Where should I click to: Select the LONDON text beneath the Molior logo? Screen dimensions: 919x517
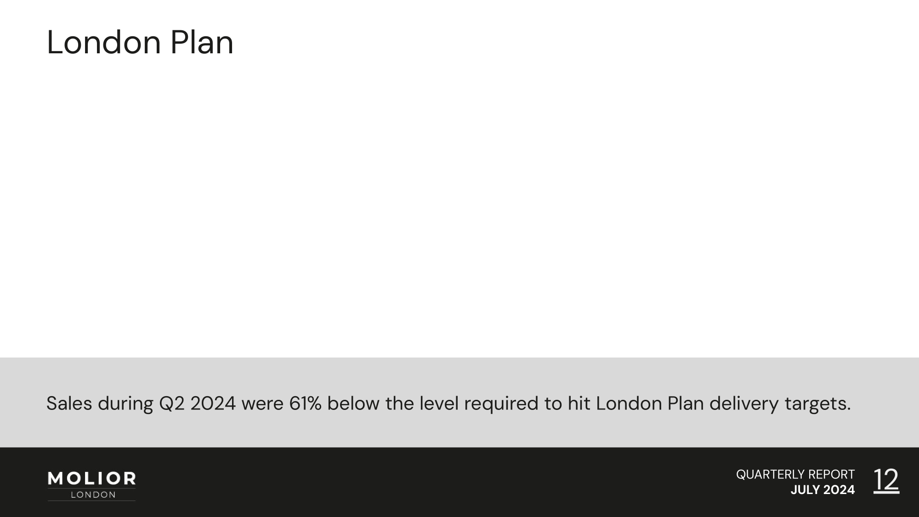(93, 495)
